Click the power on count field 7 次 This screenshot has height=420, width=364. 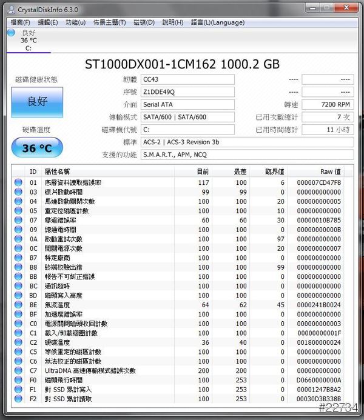click(328, 117)
